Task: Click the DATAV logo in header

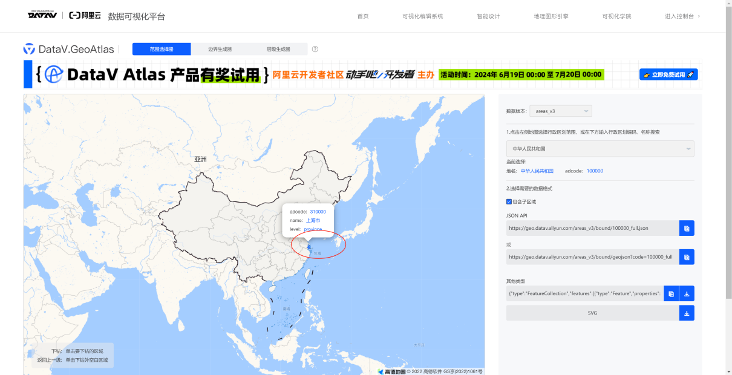Action: (x=42, y=15)
